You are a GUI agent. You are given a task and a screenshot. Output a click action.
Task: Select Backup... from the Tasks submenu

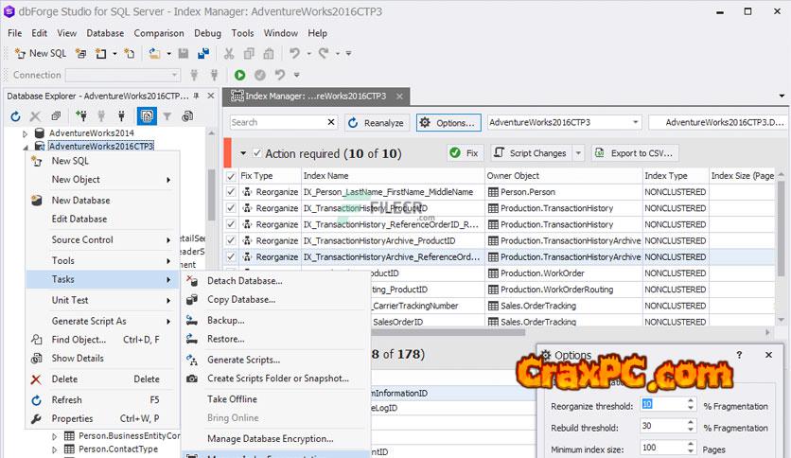tap(225, 321)
